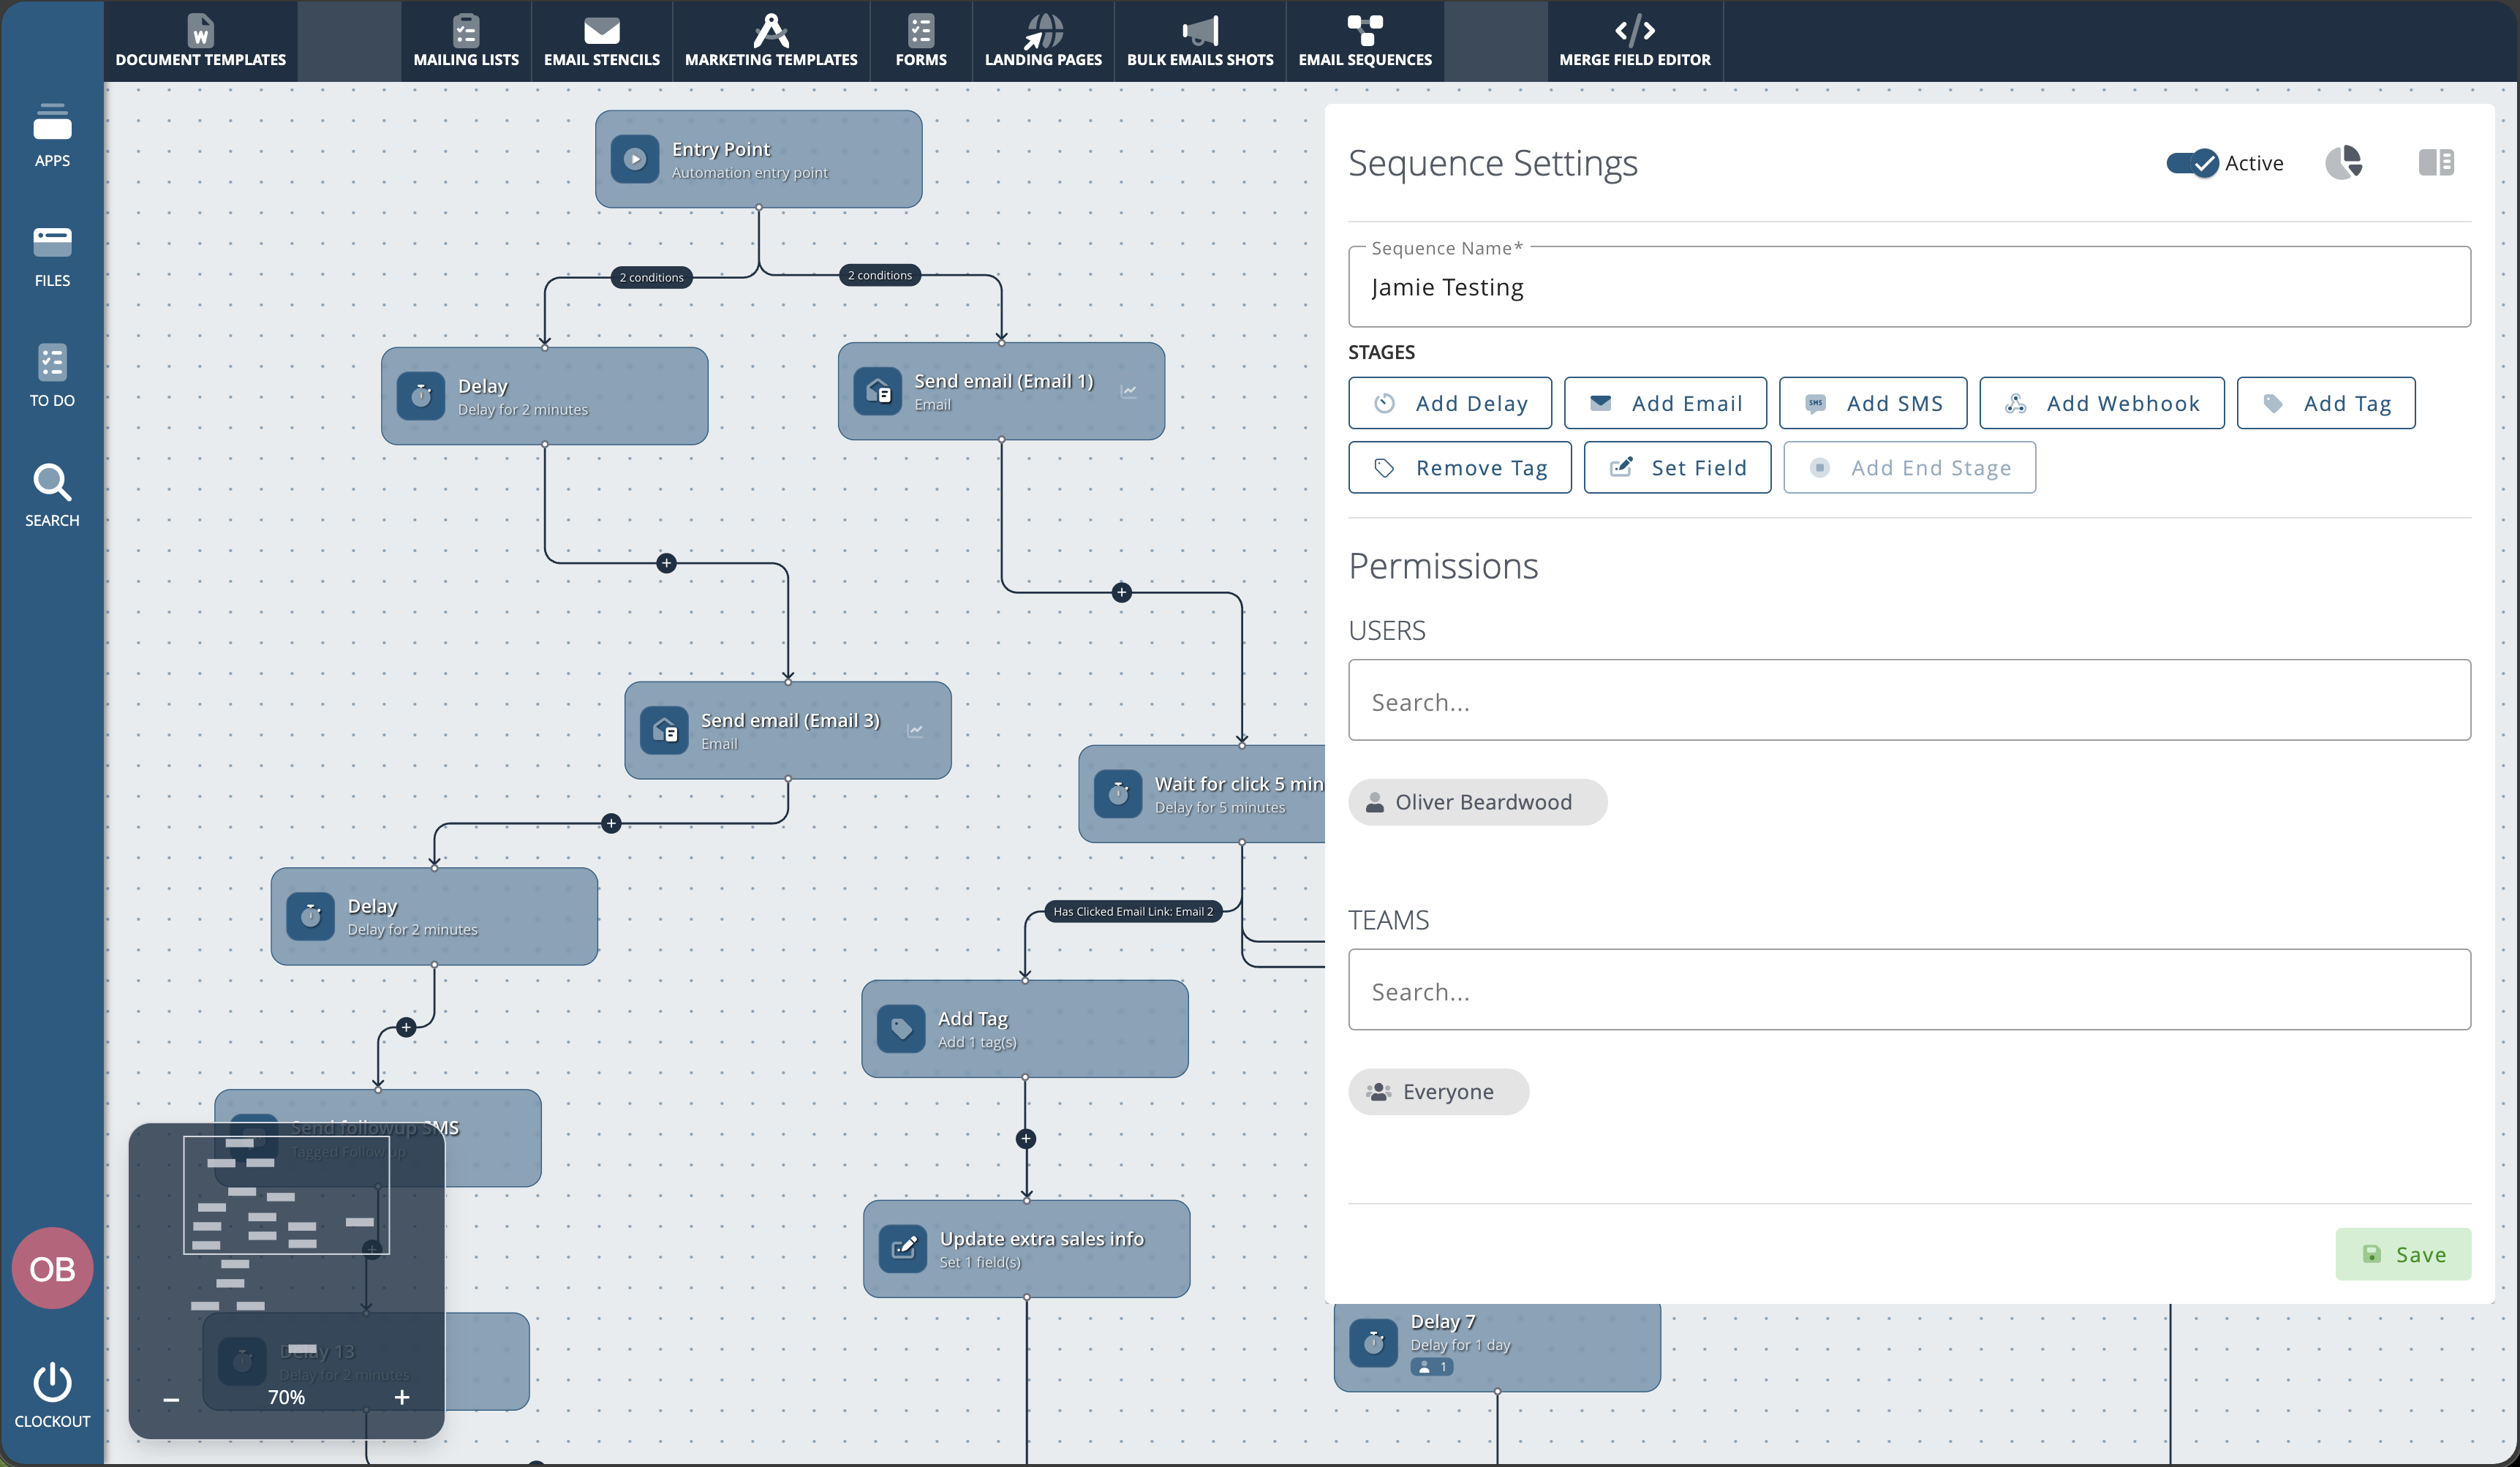Click the Add Tag node tag icon
The width and height of the screenshot is (2520, 1467).
(901, 1029)
